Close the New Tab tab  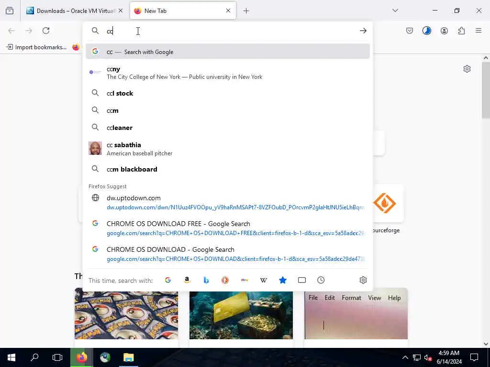tap(228, 11)
